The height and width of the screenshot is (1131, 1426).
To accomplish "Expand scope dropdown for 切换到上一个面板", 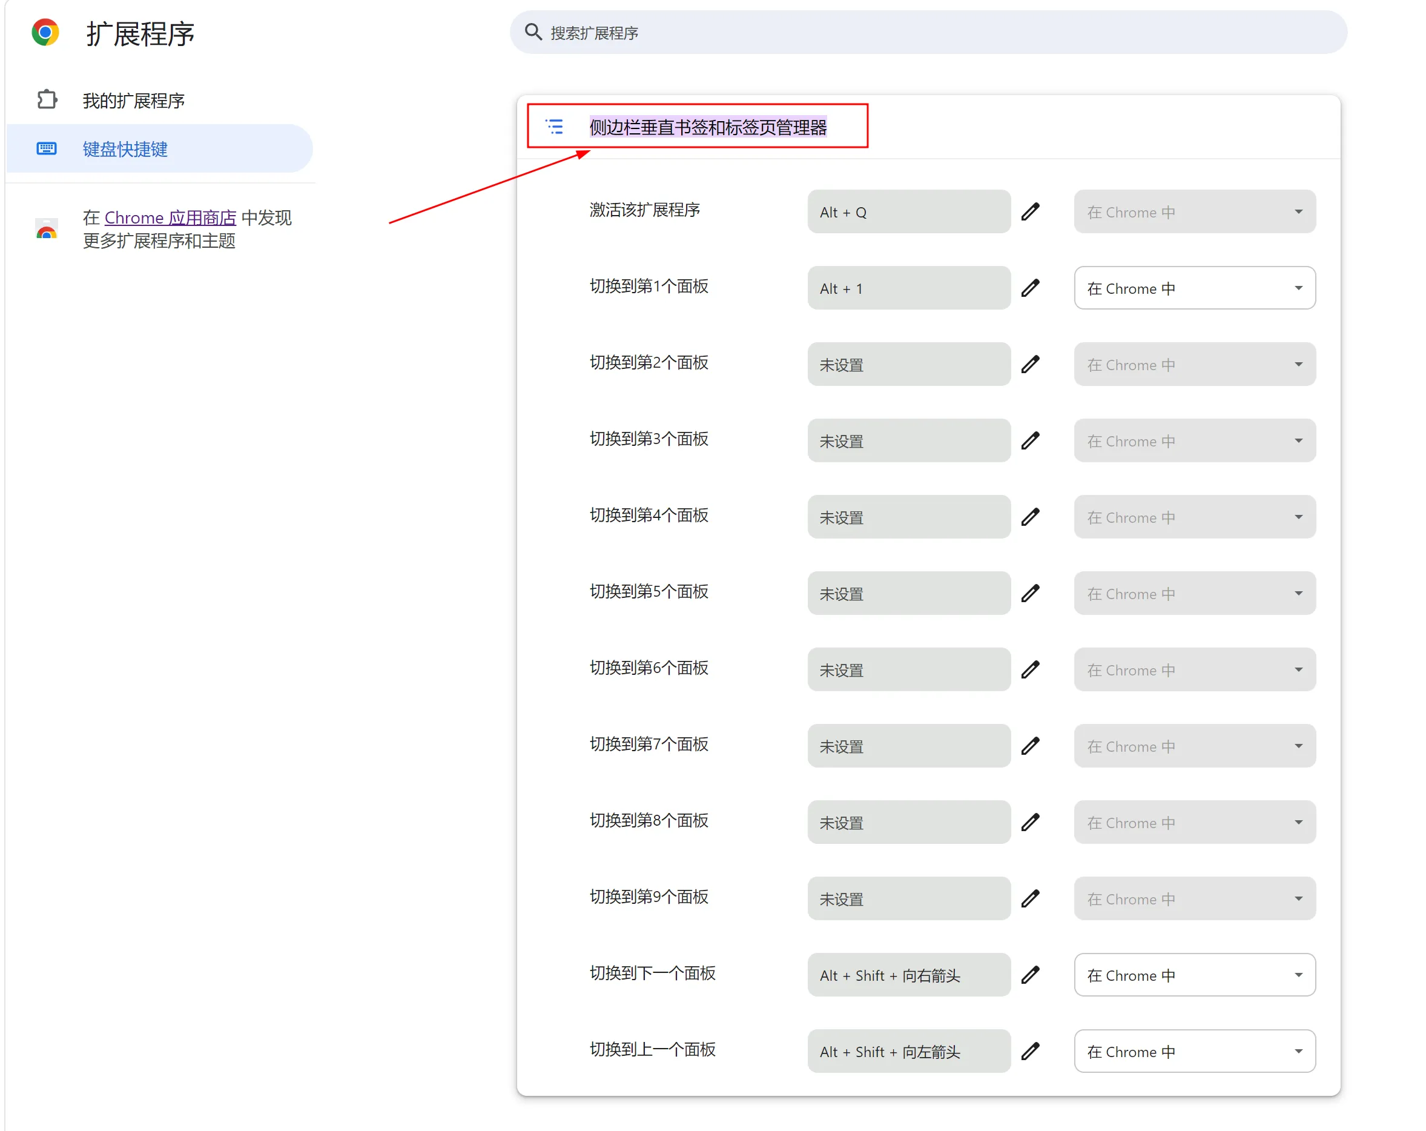I will click(x=1194, y=1051).
